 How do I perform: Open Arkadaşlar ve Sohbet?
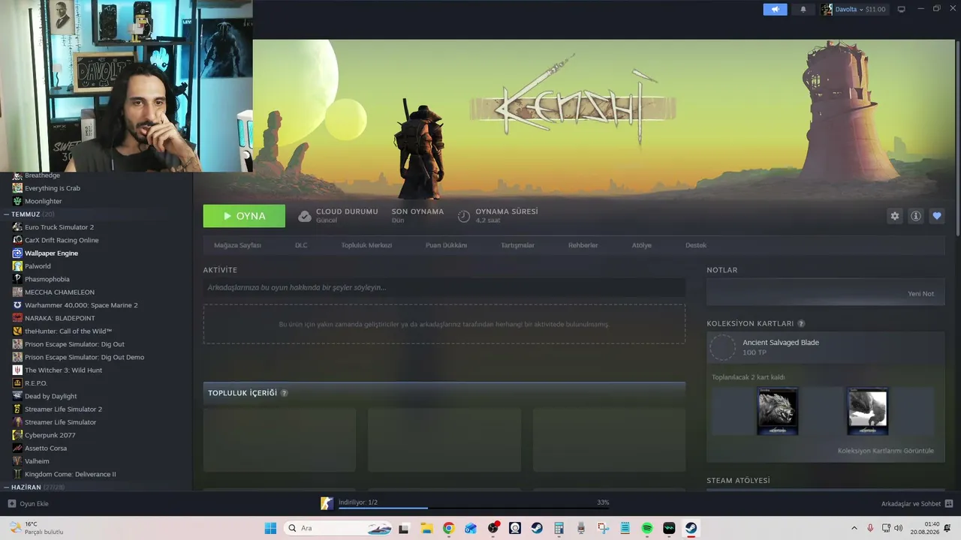tap(911, 504)
